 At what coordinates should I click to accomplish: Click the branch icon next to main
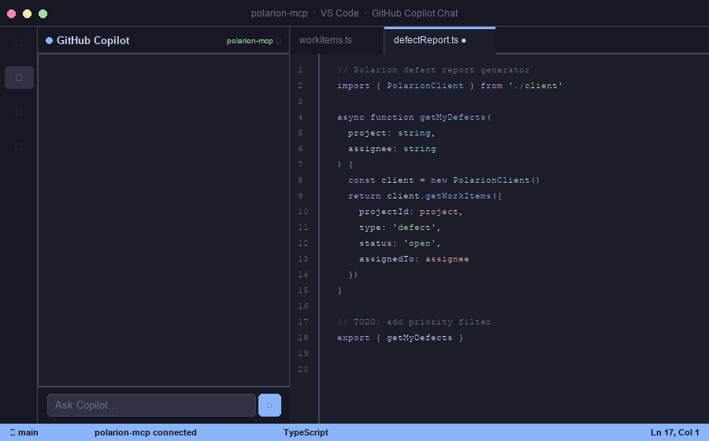tap(12, 432)
